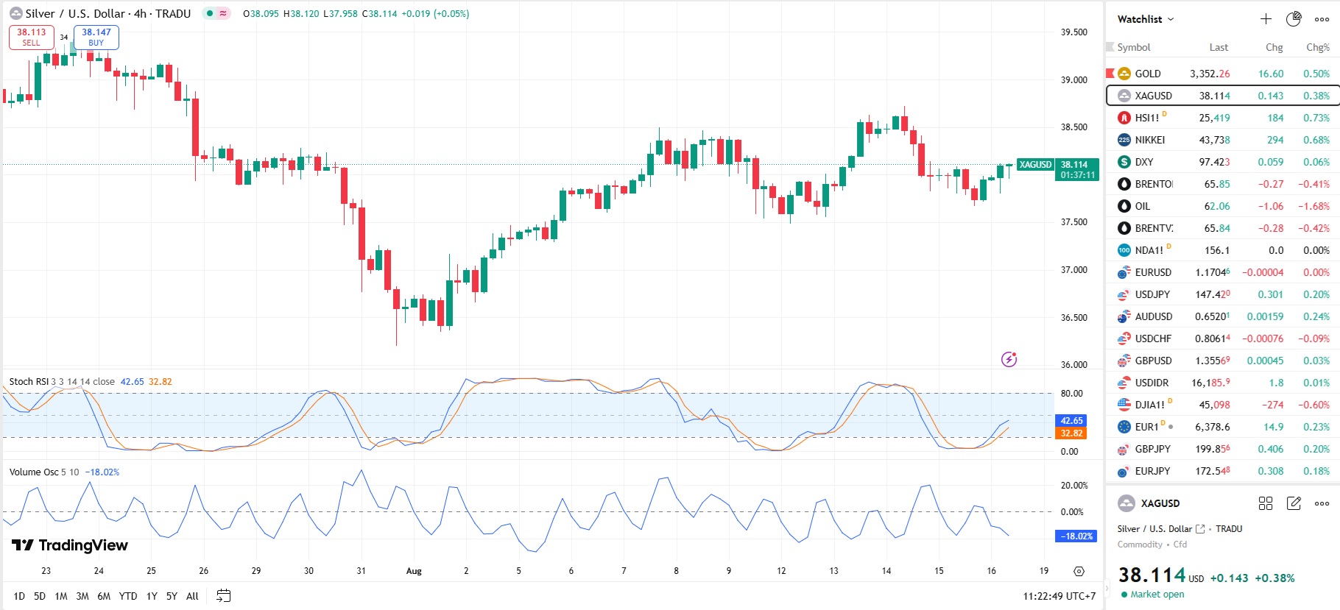Select the YTD time range
The image size is (1340, 610).
point(128,596)
